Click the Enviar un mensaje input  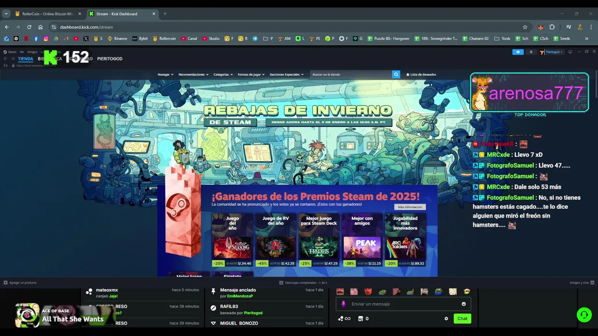coord(403,304)
